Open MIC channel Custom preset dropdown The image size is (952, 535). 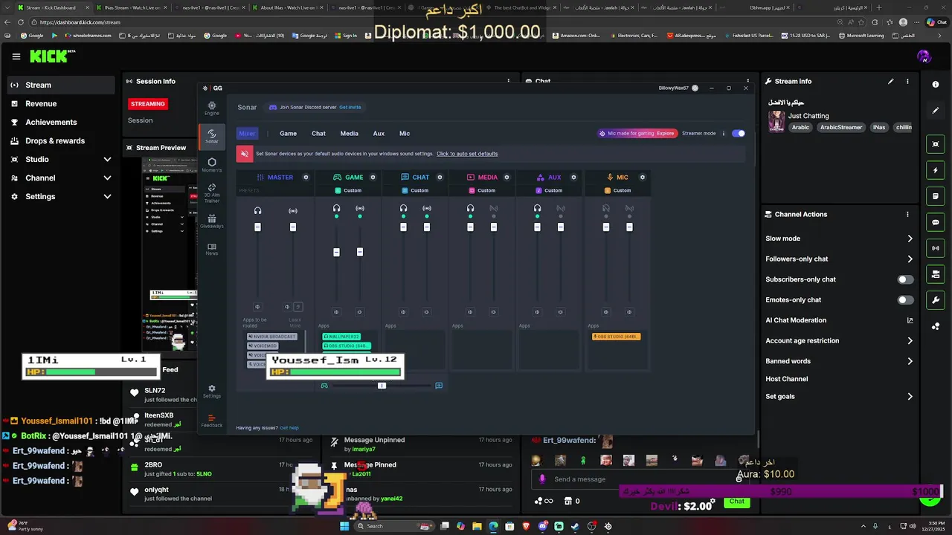point(617,190)
